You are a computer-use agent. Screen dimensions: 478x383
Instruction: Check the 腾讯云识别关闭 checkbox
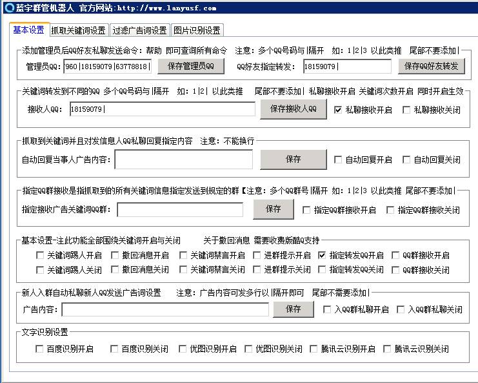pos(387,349)
